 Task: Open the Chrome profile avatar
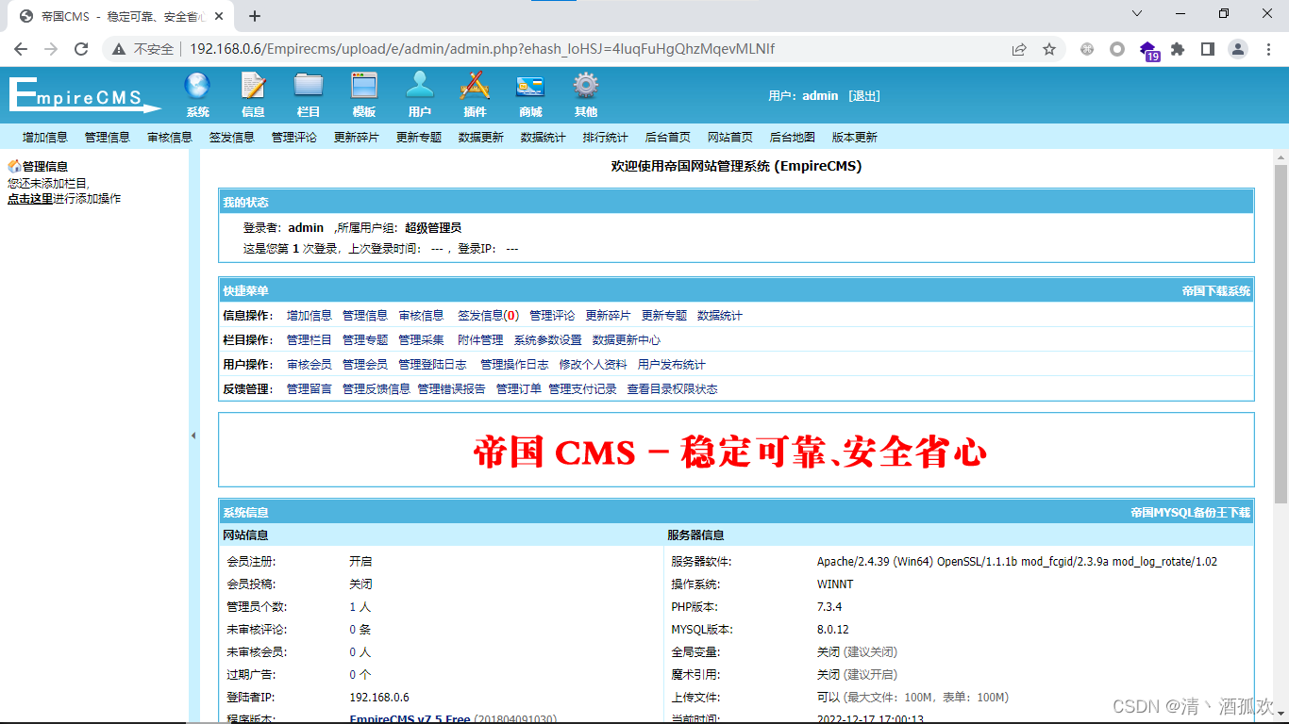coord(1238,49)
